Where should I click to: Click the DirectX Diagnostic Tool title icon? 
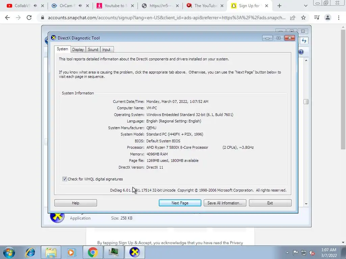point(53,38)
